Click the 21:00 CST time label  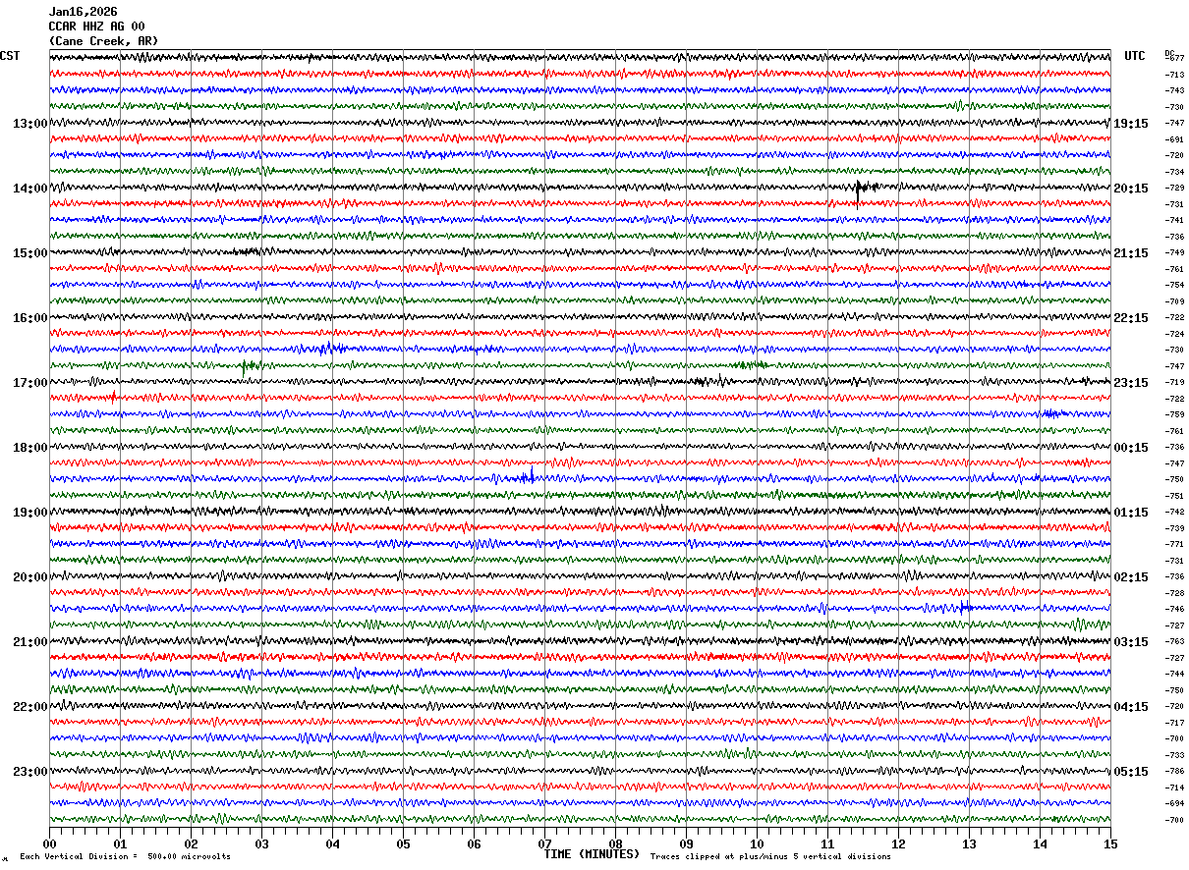coord(29,642)
